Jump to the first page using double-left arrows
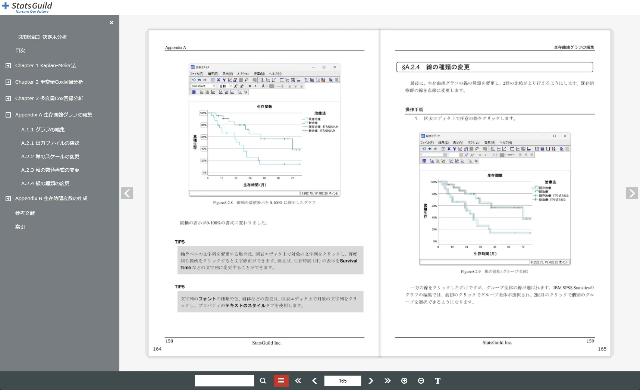 tap(298, 381)
